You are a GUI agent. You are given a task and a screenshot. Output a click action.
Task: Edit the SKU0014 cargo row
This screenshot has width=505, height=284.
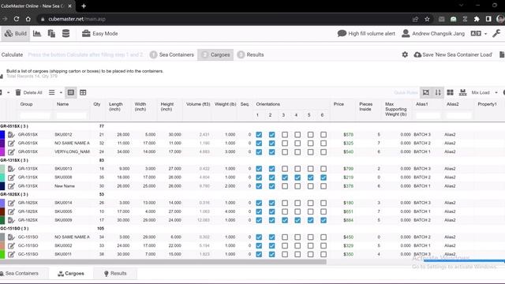11,203
